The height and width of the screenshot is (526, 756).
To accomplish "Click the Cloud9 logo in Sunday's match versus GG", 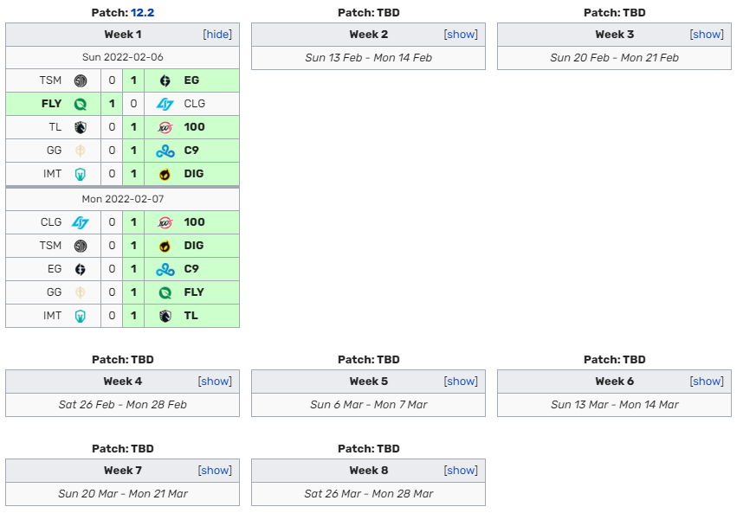I will (x=165, y=151).
